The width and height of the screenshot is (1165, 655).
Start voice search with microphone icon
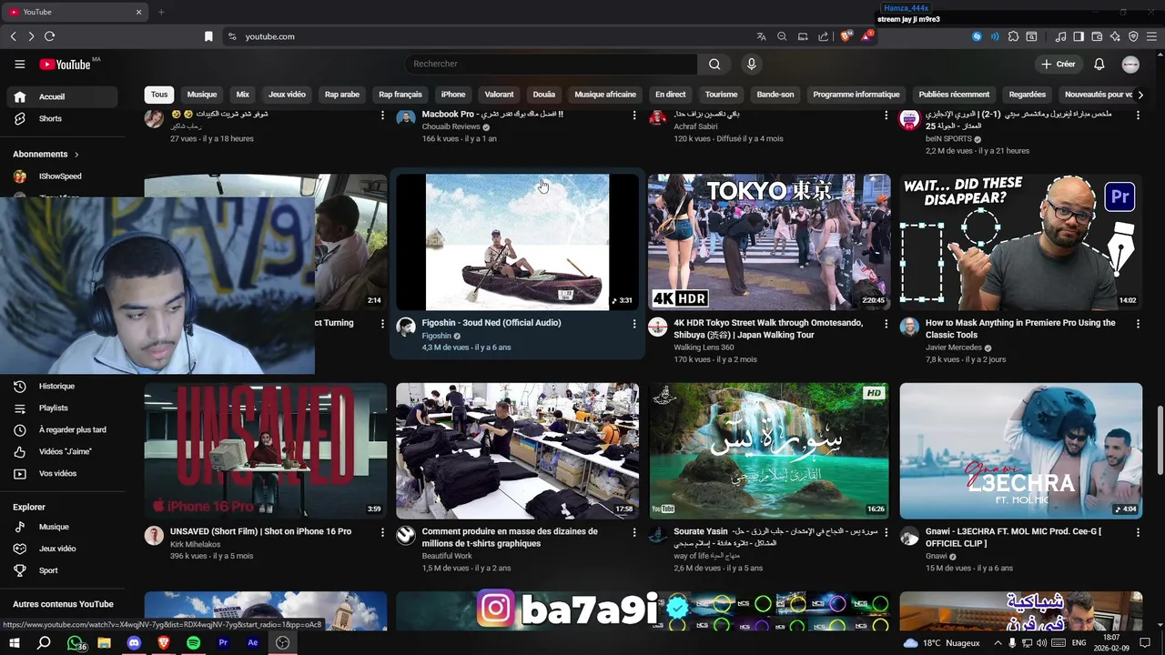click(x=751, y=64)
